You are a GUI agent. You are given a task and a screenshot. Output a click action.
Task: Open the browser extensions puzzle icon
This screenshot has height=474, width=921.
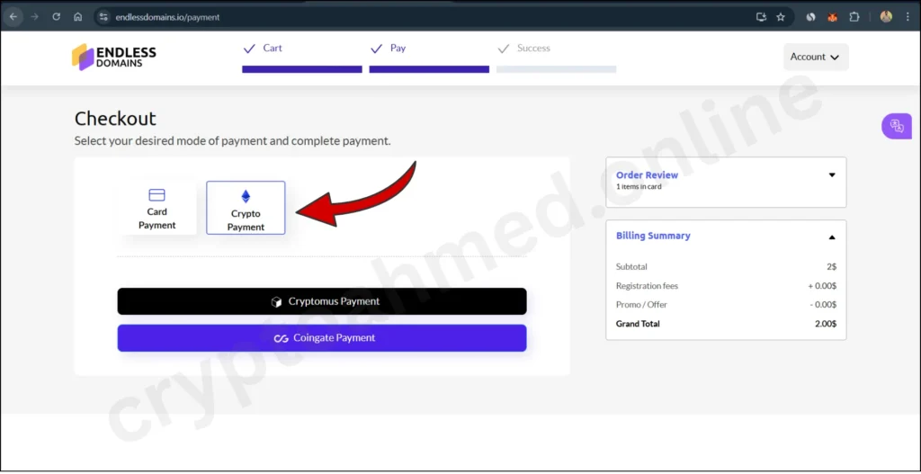click(854, 16)
